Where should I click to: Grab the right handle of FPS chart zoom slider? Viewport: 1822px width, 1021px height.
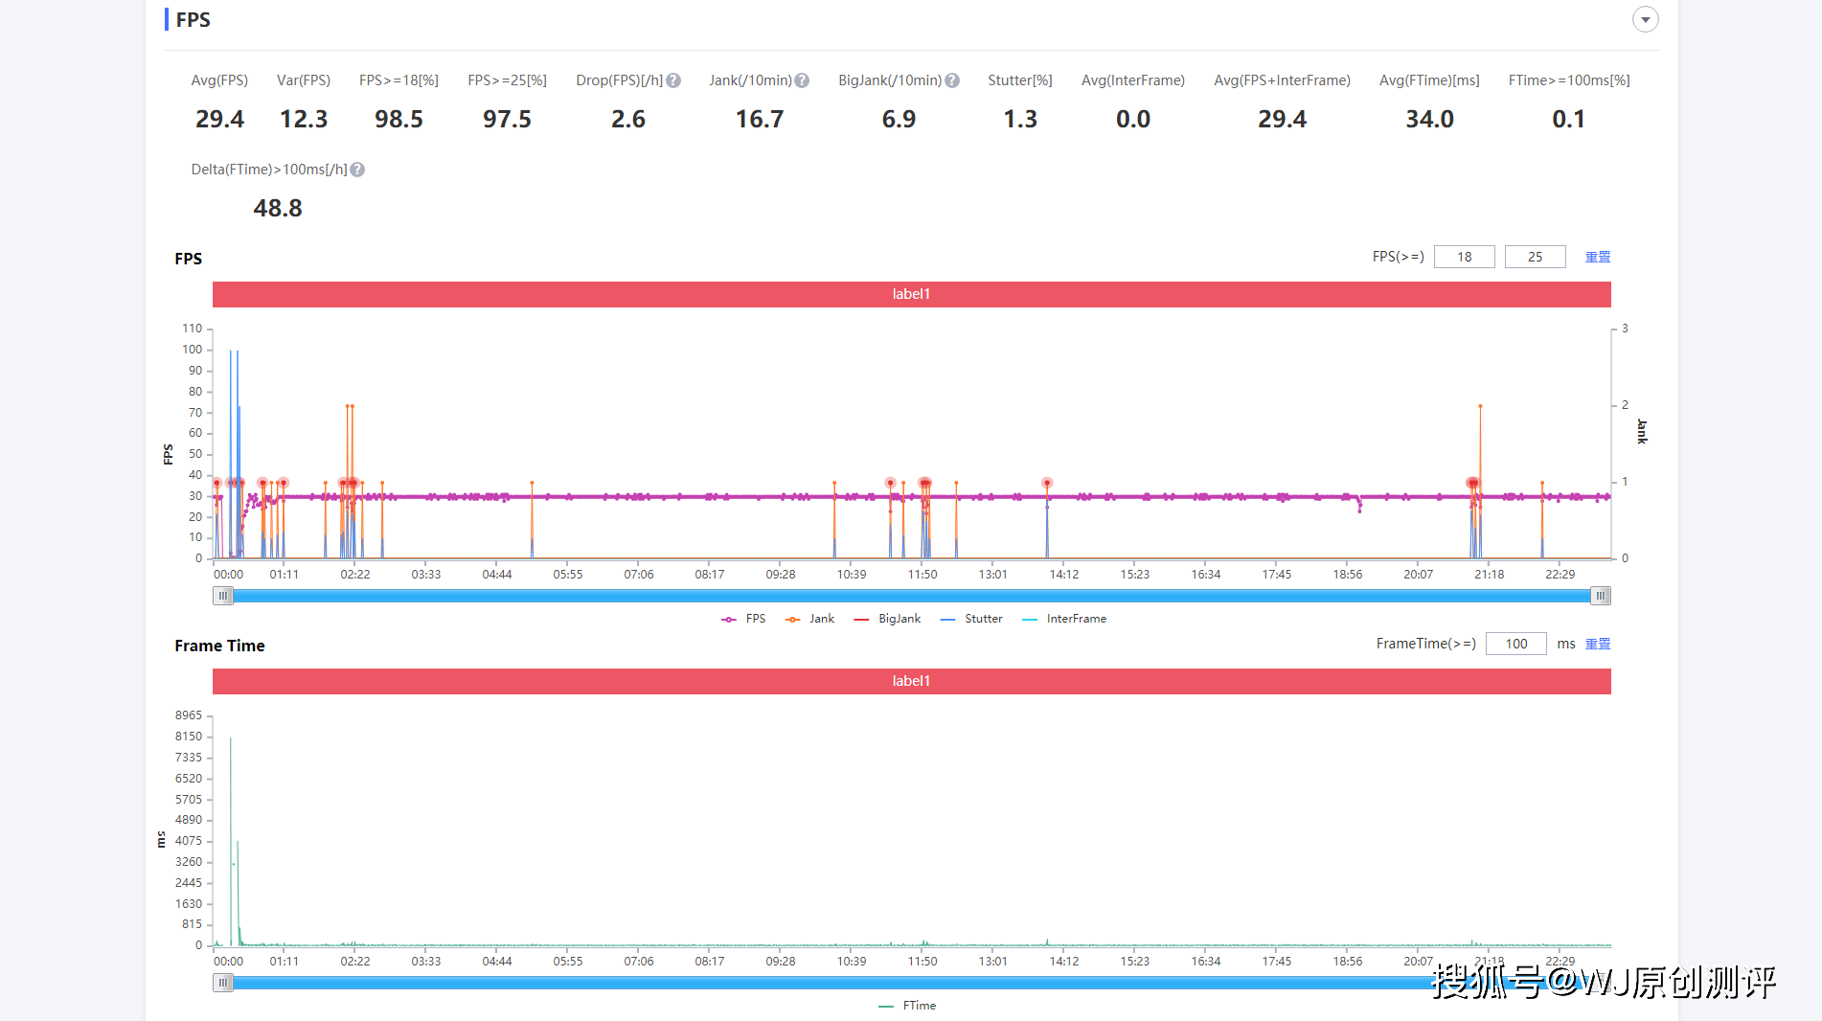tap(1600, 596)
